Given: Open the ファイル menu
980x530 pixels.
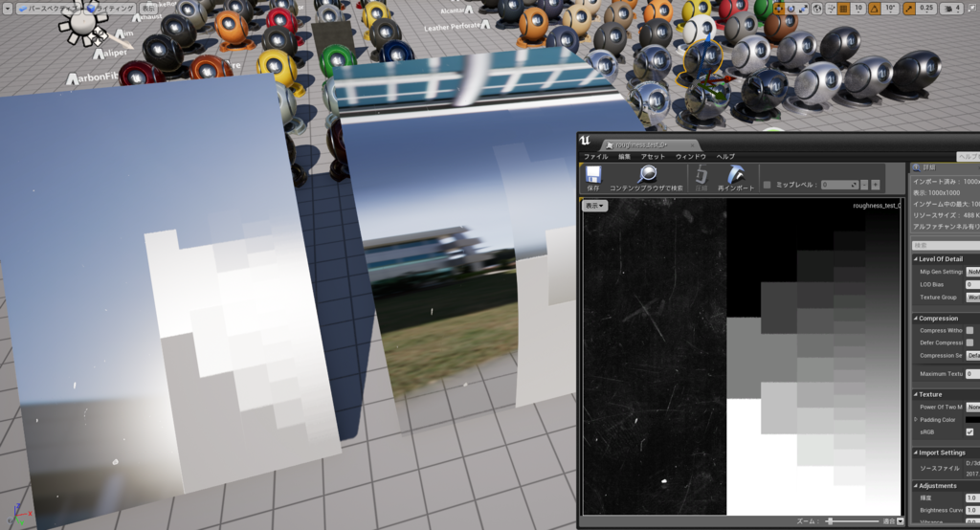Looking at the screenshot, I should point(595,157).
